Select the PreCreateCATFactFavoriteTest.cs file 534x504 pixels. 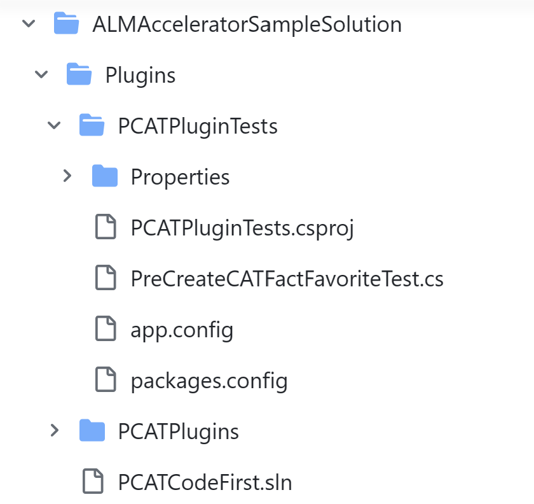pos(286,278)
